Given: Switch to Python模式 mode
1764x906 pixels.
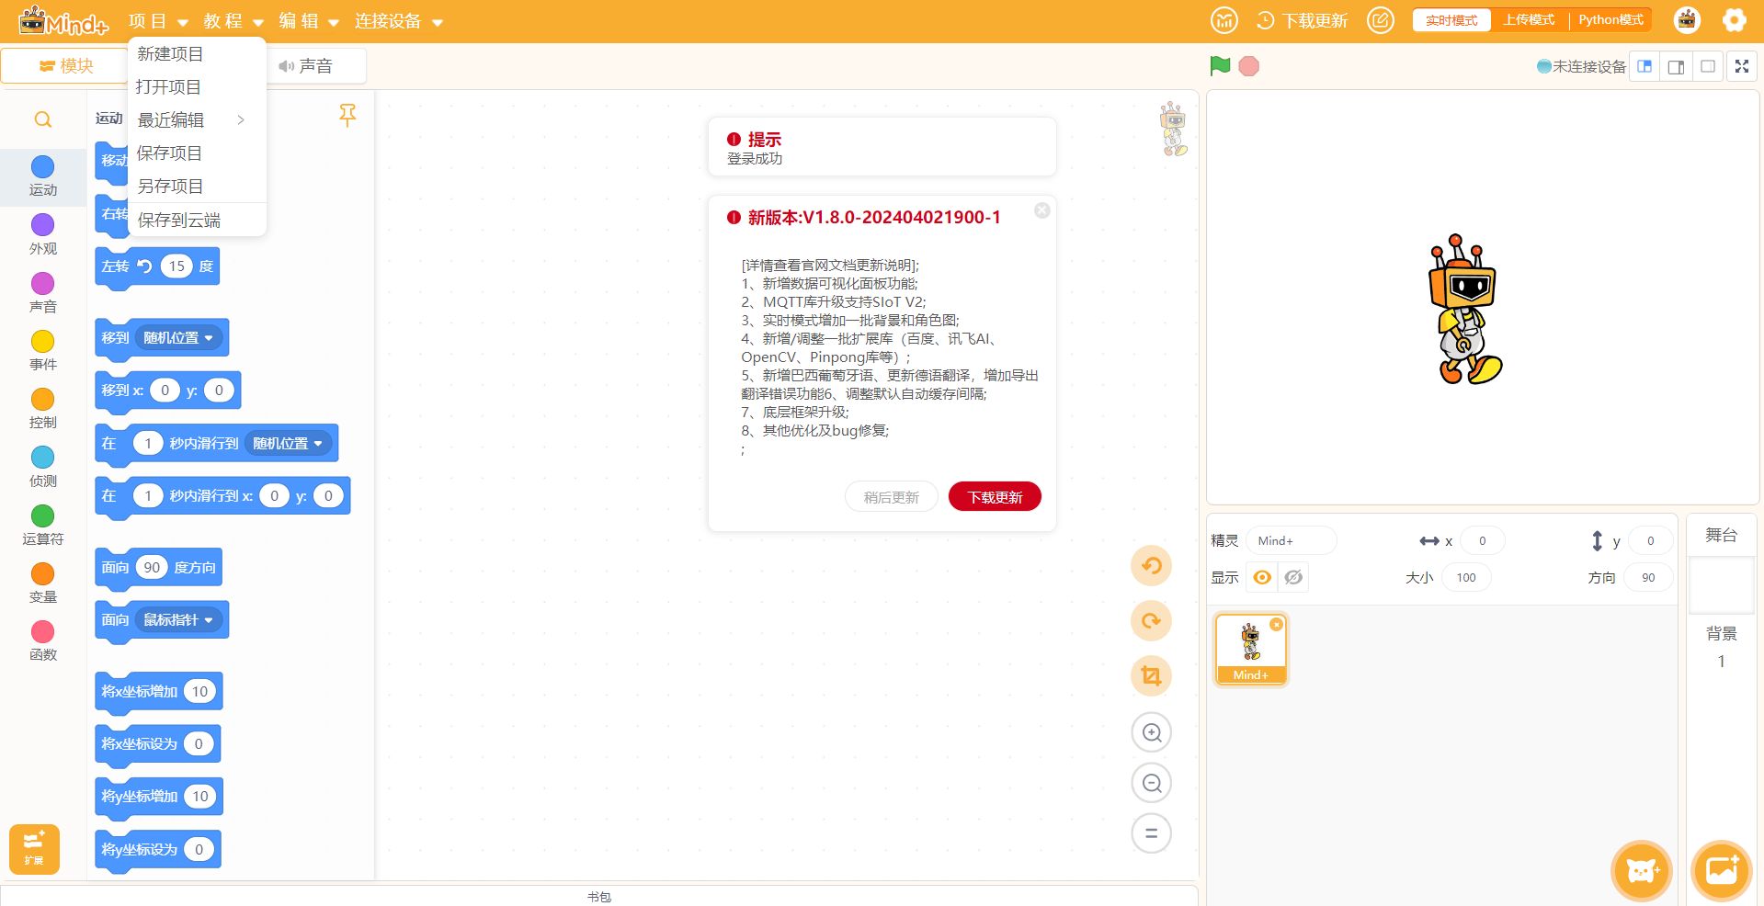Looking at the screenshot, I should click(x=1610, y=20).
